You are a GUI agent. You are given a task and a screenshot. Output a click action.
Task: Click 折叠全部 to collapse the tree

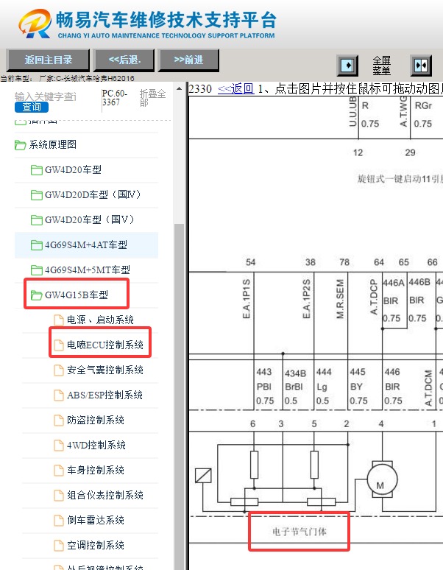152,99
